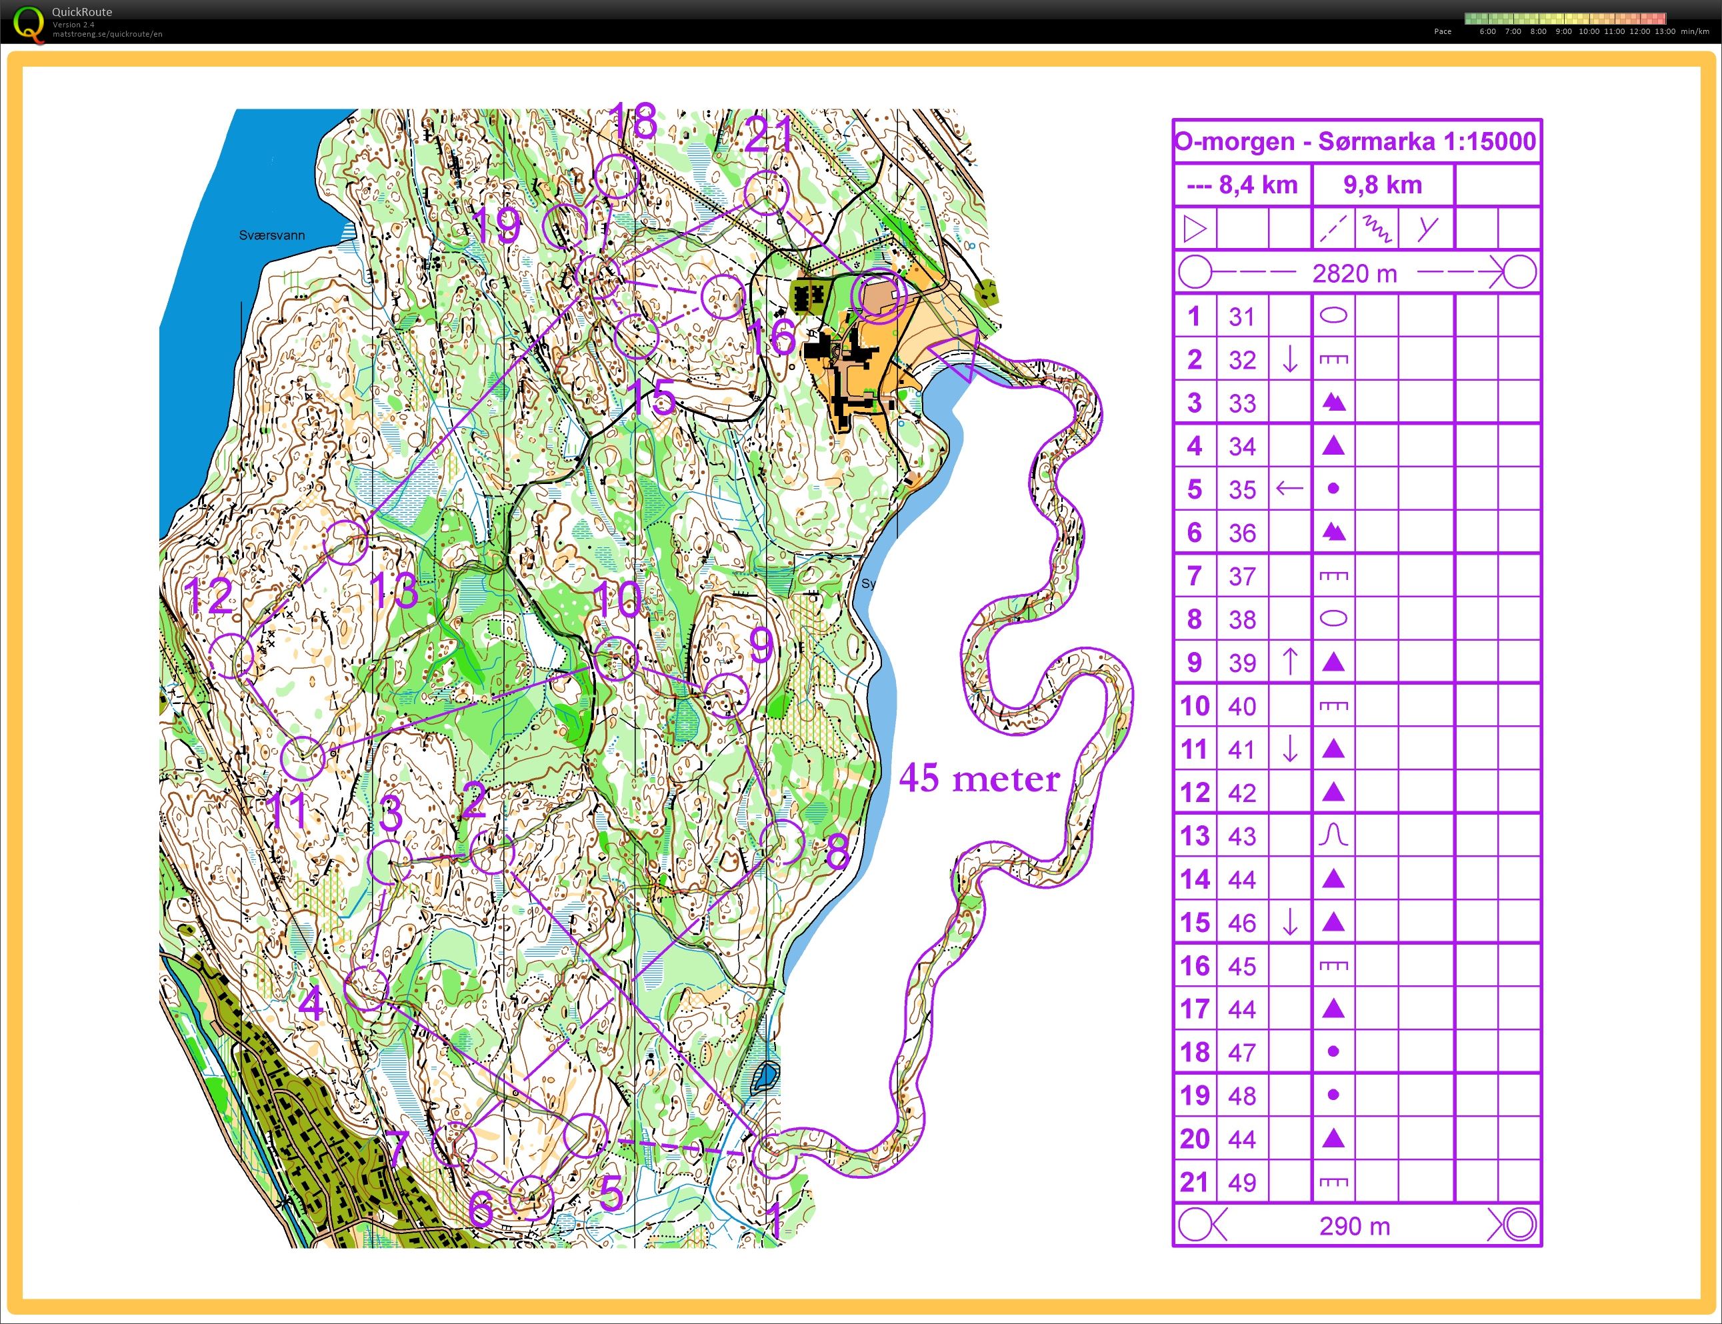The width and height of the screenshot is (1722, 1324).
Task: Click the 290 m finish distance row
Action: click(1355, 1226)
